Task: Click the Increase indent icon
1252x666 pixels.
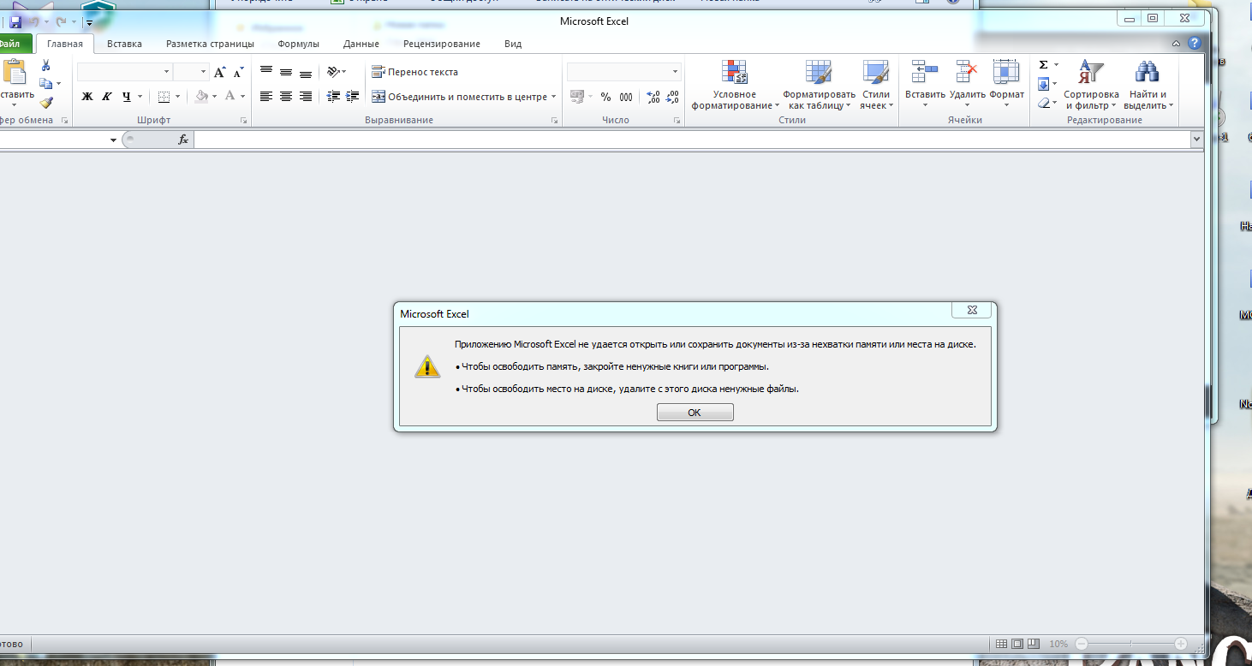Action: pyautogui.click(x=352, y=97)
